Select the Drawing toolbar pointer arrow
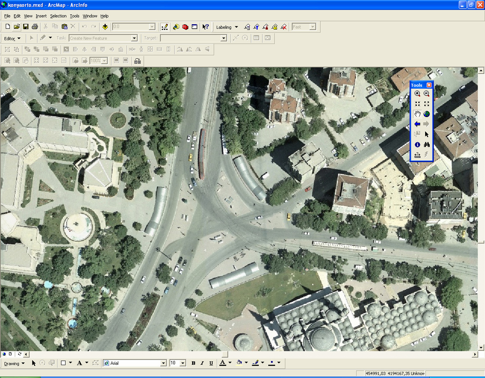This screenshot has height=378, width=485. click(34, 363)
